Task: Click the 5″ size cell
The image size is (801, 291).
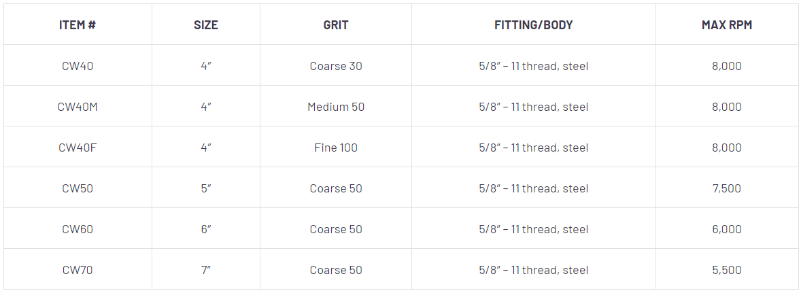Action: coord(206,188)
